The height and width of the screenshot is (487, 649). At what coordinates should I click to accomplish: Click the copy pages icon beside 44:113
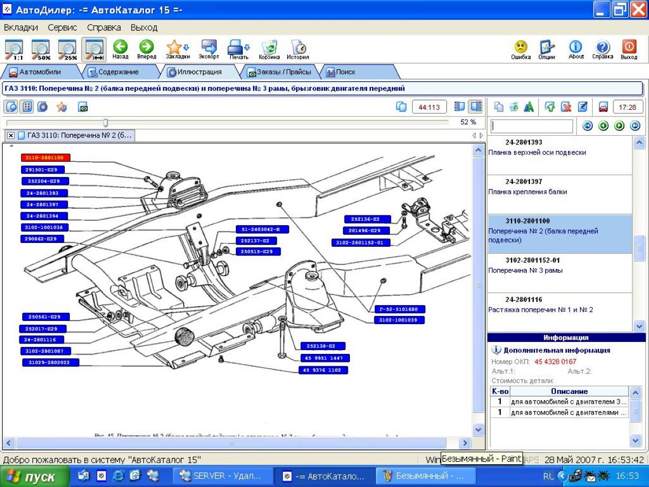[401, 107]
